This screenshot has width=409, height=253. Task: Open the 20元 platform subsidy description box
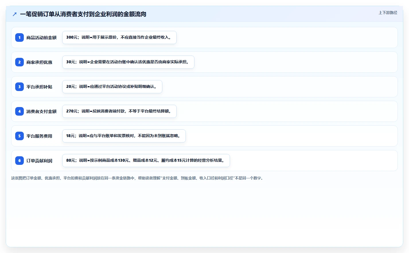tap(112, 87)
